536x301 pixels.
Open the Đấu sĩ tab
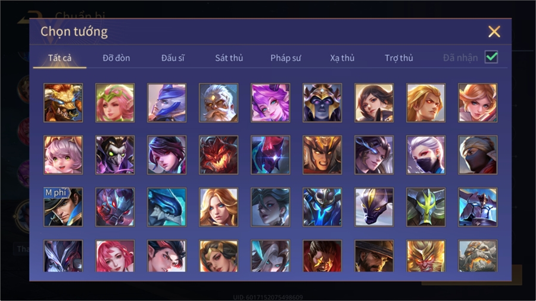pyautogui.click(x=173, y=58)
